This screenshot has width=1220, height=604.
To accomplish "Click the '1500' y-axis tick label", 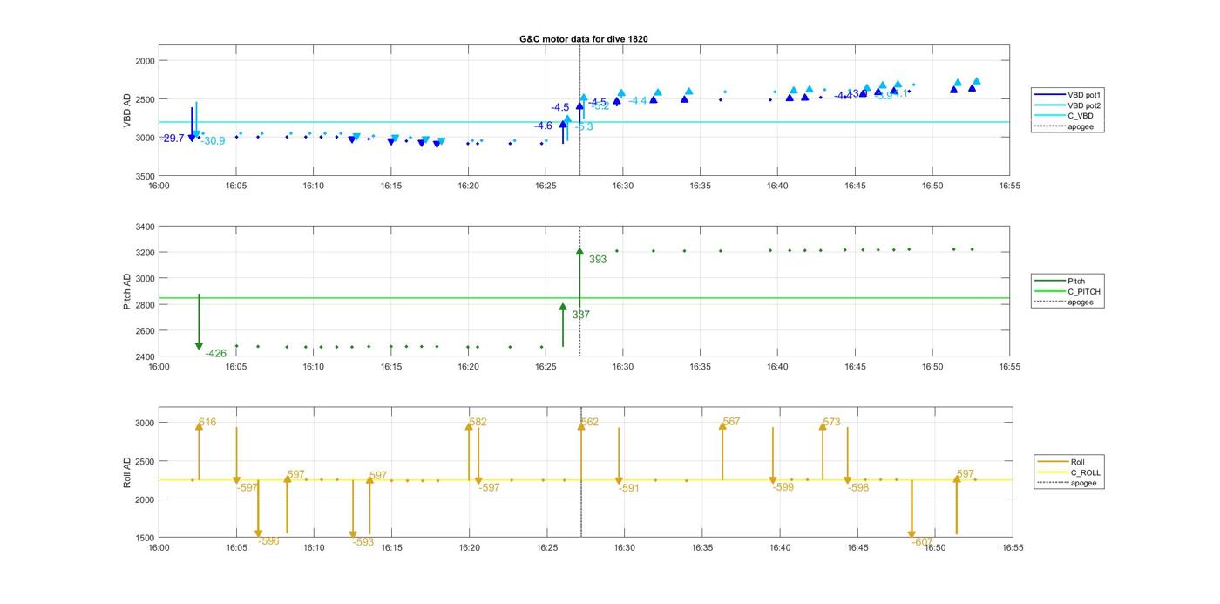I will (145, 539).
